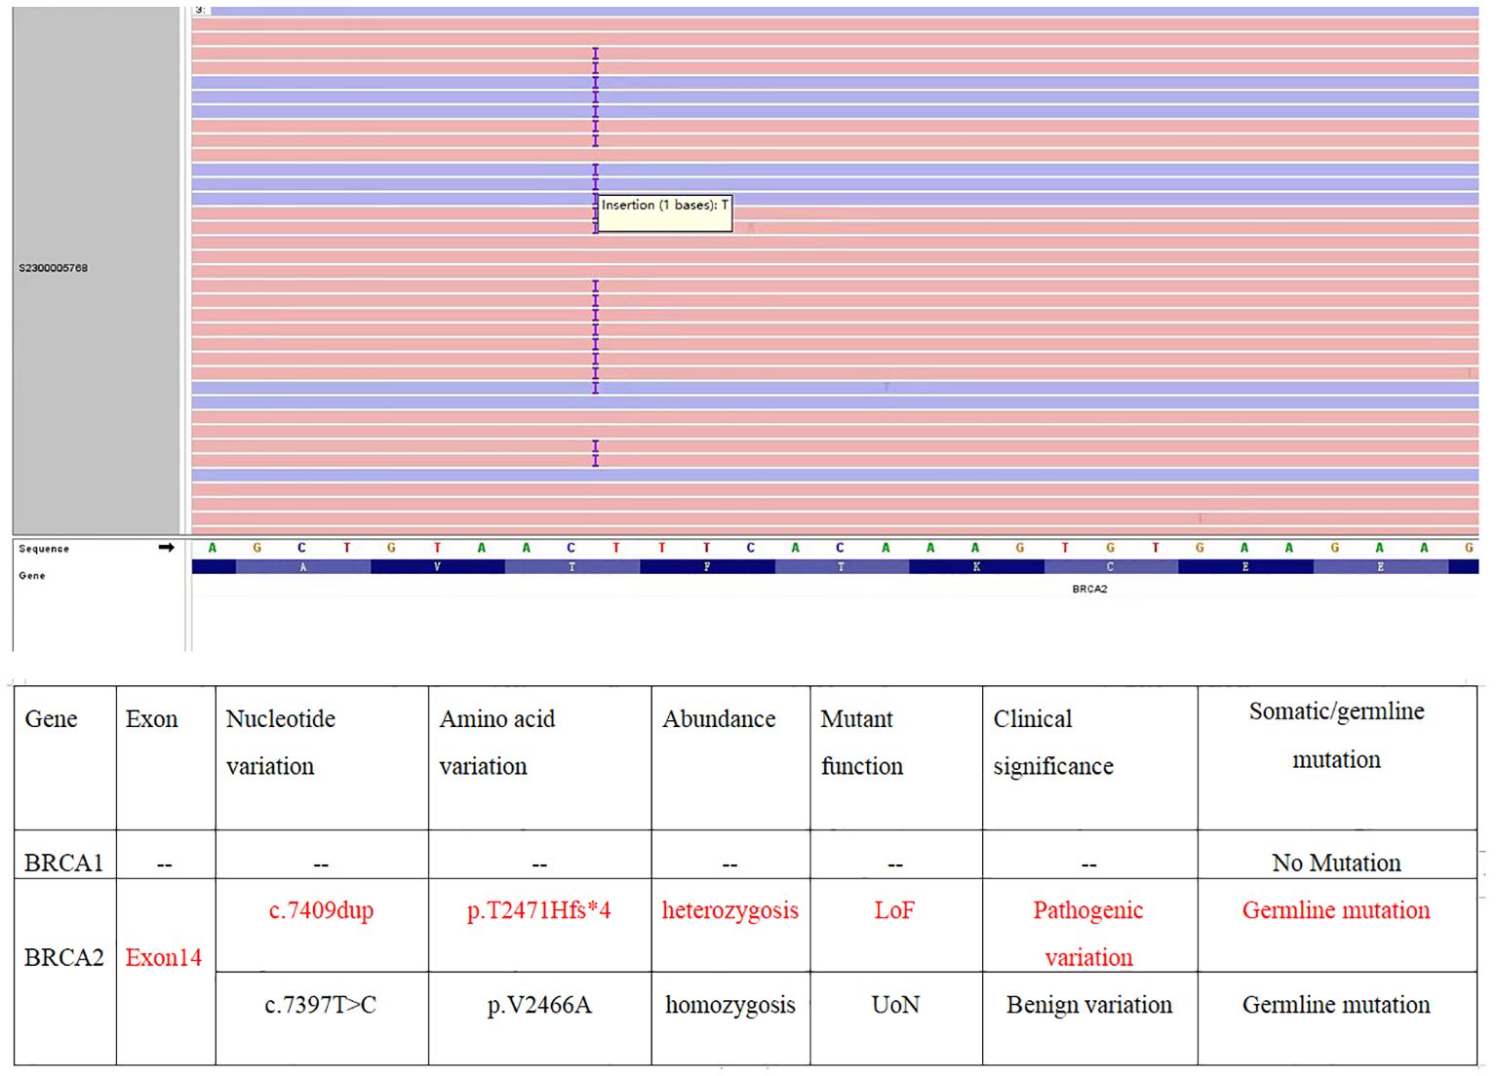
Task: Click the BRCA2 label under the gene track
Action: pyautogui.click(x=1089, y=589)
